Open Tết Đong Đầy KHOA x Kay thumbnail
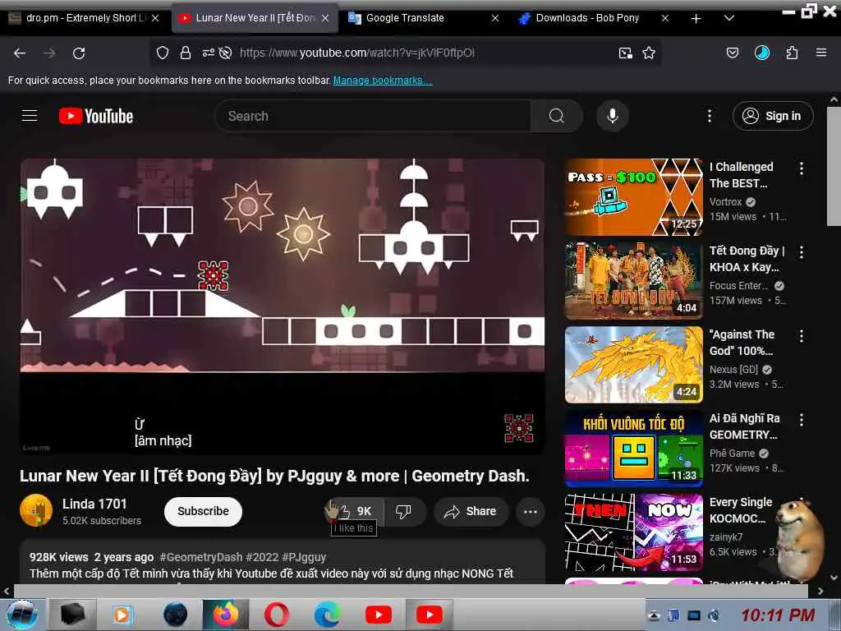 click(634, 281)
